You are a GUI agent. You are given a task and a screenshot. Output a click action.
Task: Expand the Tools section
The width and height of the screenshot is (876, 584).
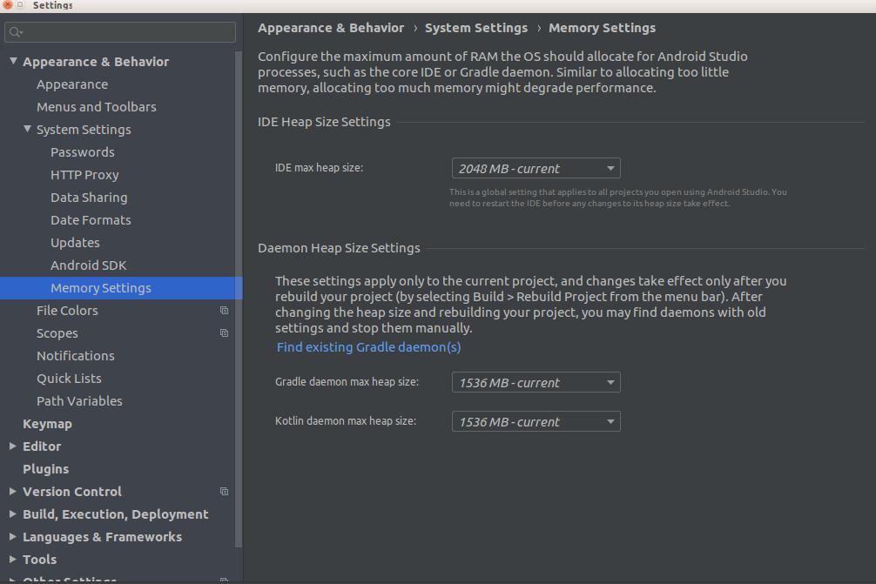[11, 559]
